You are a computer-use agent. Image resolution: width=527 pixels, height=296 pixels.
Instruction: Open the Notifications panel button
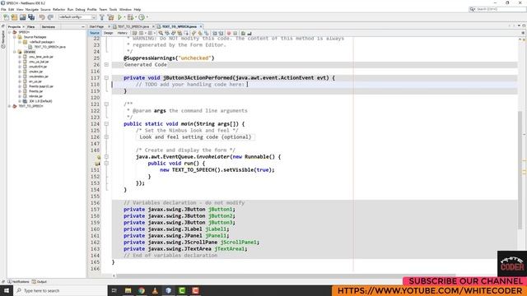[x=18, y=281]
